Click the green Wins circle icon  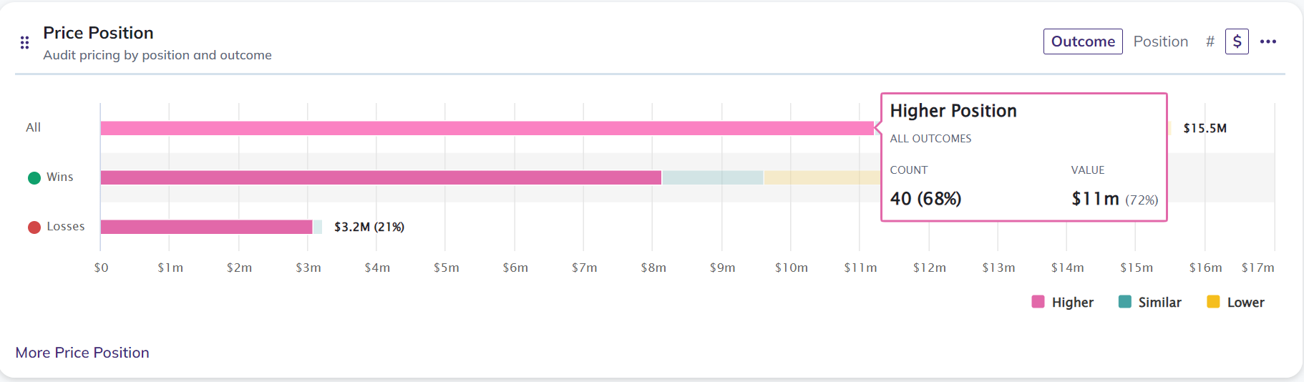tap(34, 177)
